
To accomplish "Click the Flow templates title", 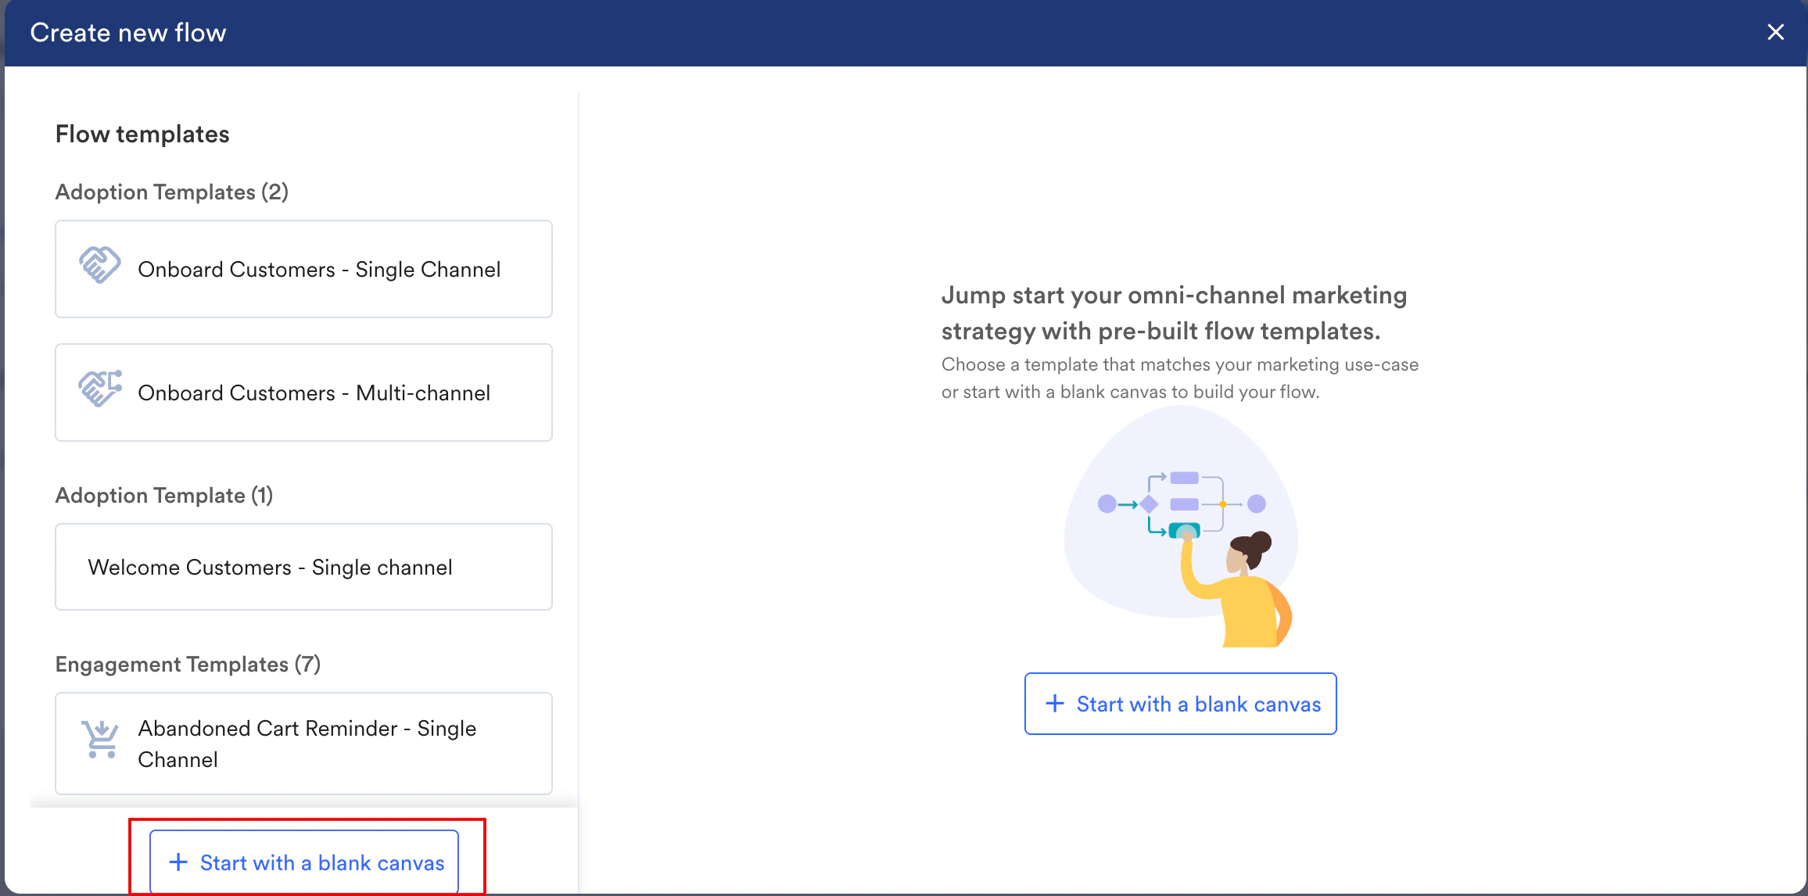I will [x=142, y=134].
